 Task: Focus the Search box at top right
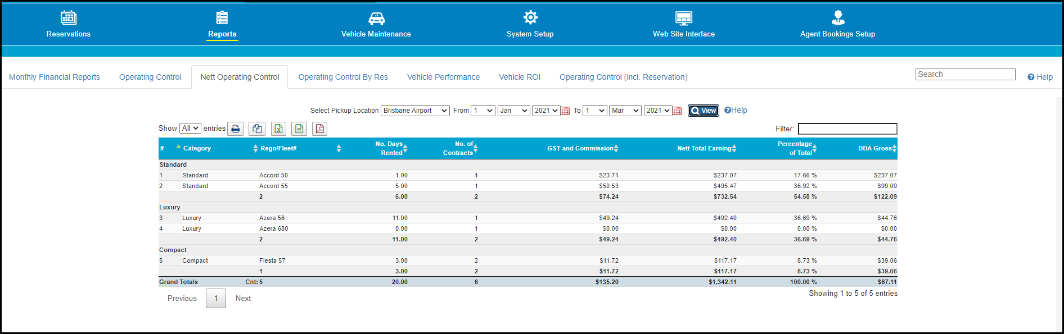point(964,74)
